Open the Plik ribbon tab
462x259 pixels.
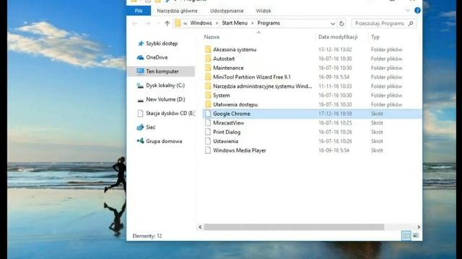139,11
